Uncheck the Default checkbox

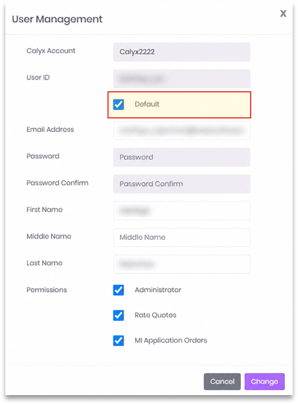click(118, 104)
